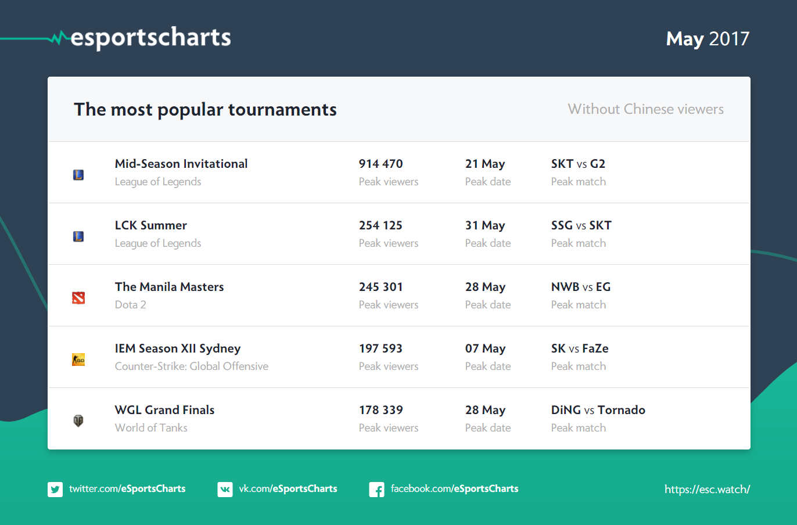Click the SKT vs G2 peak match

578,164
